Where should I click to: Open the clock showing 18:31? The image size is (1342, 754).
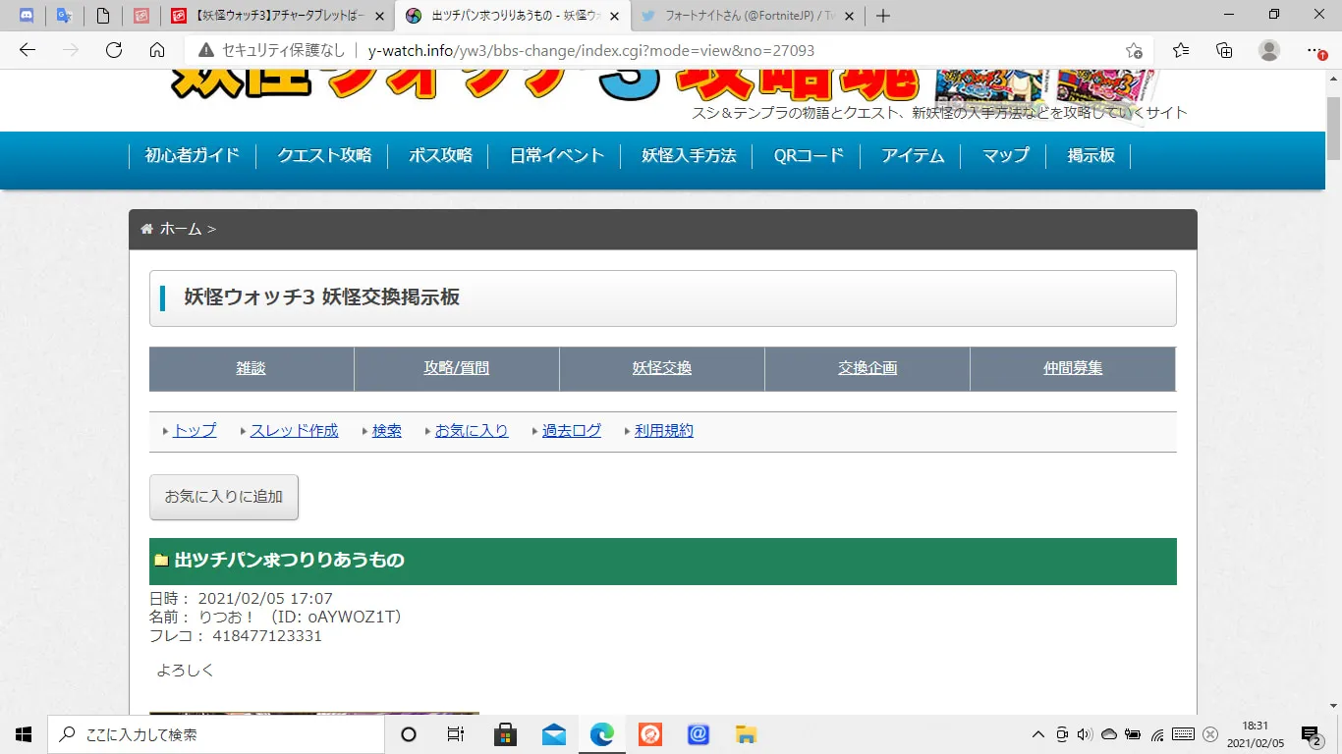tap(1255, 734)
